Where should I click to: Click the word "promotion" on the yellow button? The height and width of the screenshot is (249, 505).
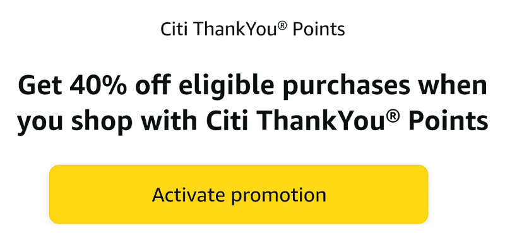(x=278, y=196)
